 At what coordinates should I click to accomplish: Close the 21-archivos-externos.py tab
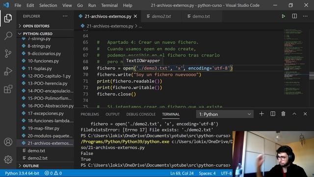(x=135, y=16)
